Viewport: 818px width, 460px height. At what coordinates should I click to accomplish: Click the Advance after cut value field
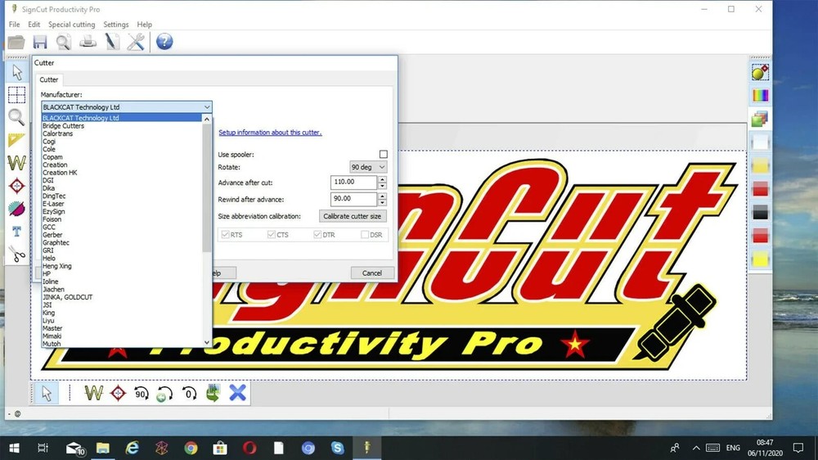(353, 183)
